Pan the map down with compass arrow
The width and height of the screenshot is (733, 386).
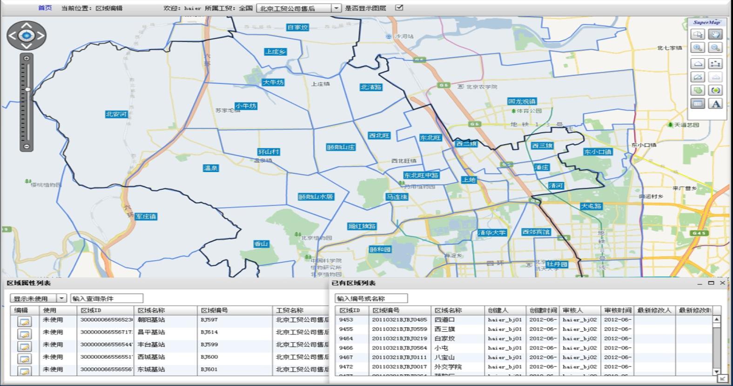point(27,46)
